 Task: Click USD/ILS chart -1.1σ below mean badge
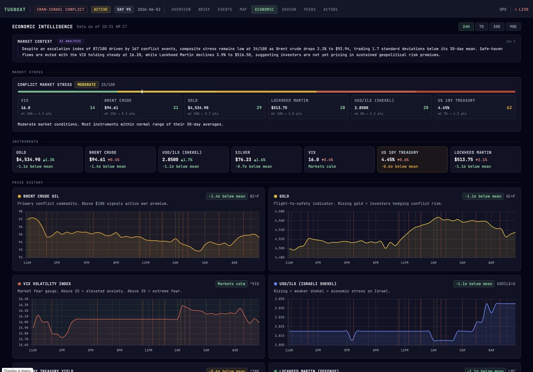coord(474,284)
